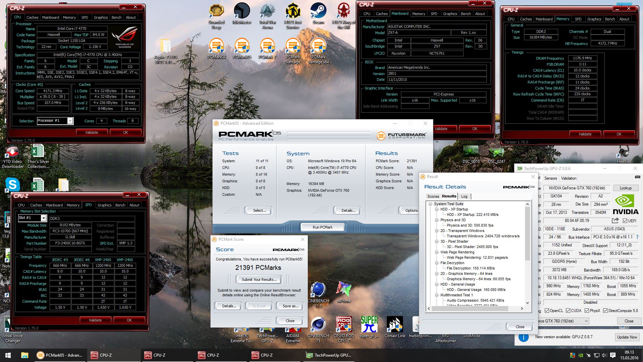The height and width of the screenshot is (362, 643).
Task: Click Select button under Tests in PCMark05
Action: pos(259,210)
